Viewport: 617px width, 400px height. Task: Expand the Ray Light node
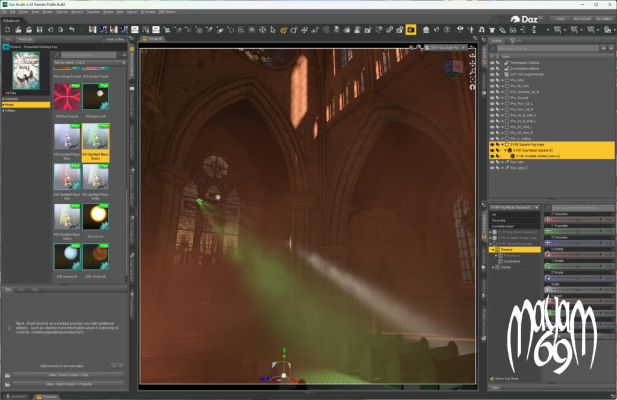tap(503, 162)
